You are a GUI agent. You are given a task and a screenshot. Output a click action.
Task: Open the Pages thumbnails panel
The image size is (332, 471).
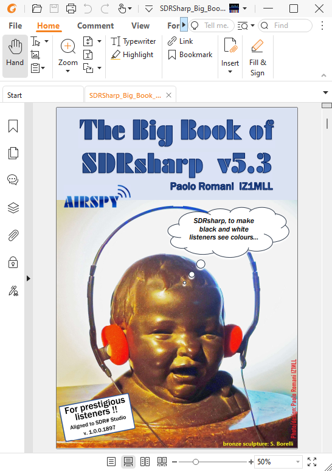[13, 153]
